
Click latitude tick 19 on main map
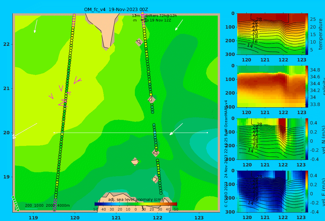coord(6,177)
